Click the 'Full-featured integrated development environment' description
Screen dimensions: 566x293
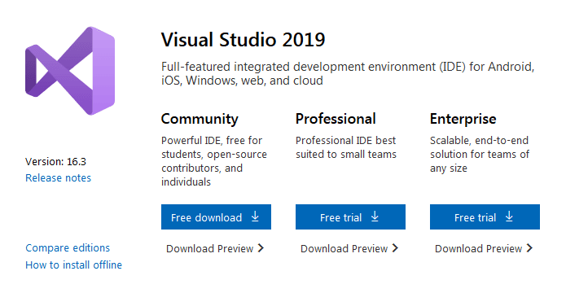click(348, 73)
